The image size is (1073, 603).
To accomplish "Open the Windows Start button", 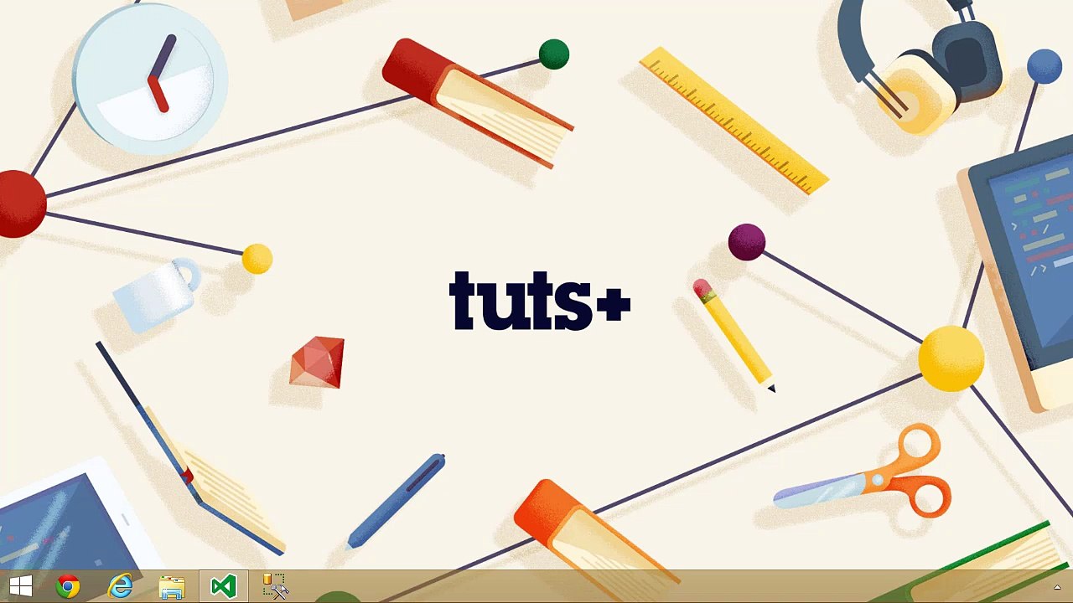I will [x=21, y=586].
